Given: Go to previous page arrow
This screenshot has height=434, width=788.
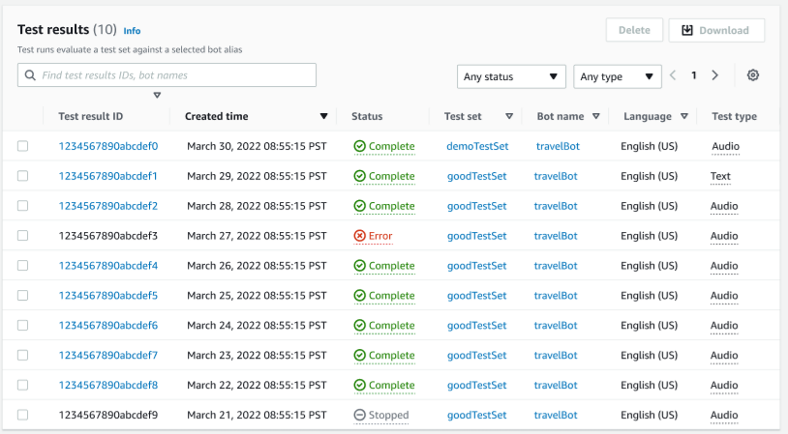Looking at the screenshot, I should tap(673, 75).
